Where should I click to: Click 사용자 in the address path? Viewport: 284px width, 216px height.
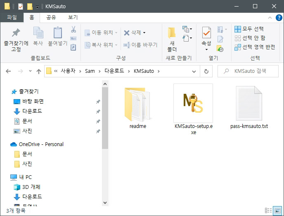point(68,71)
